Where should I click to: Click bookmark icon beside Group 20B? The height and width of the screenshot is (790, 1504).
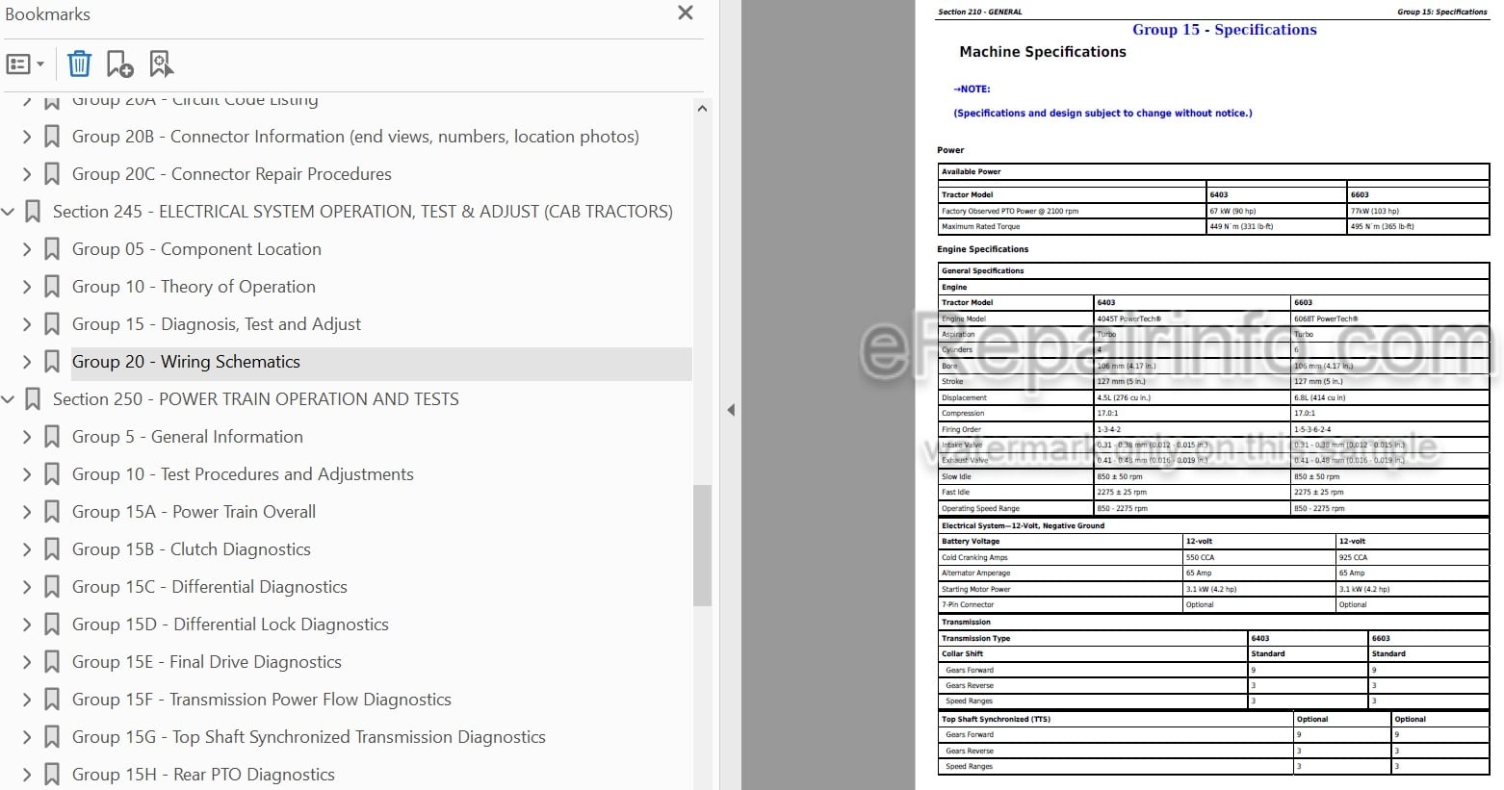pos(53,137)
